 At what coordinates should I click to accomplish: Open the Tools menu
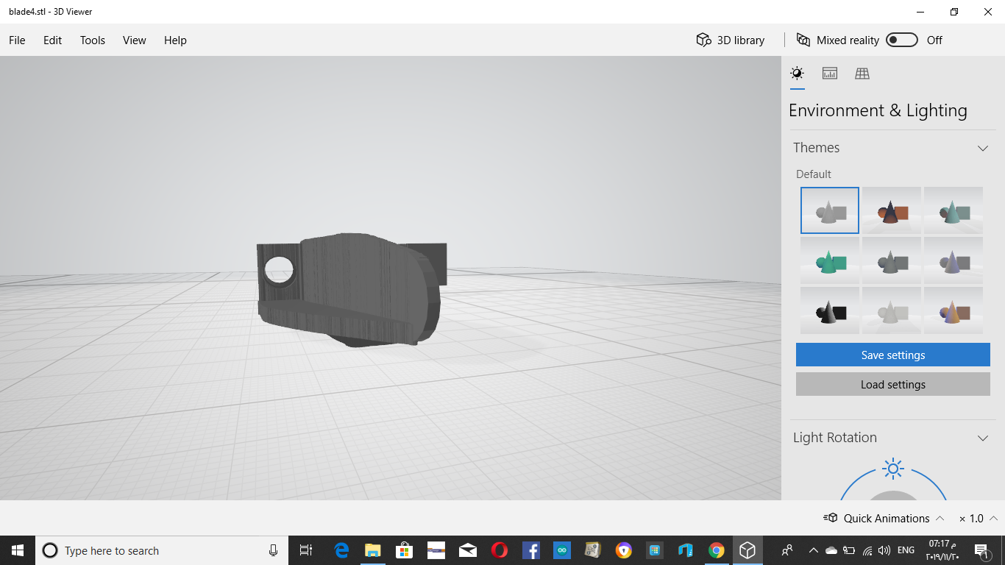pyautogui.click(x=93, y=40)
